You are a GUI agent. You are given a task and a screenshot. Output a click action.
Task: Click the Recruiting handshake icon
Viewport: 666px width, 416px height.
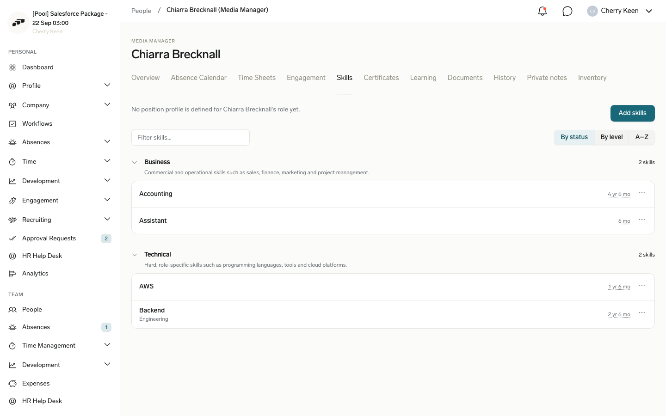[12, 220]
